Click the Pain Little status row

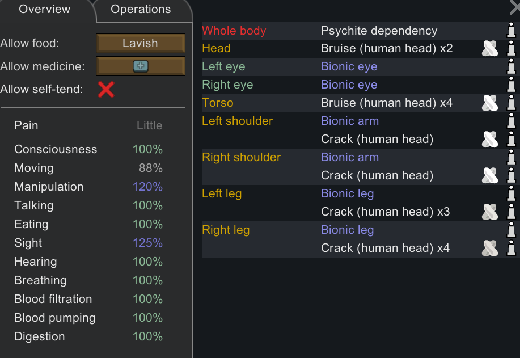point(88,125)
